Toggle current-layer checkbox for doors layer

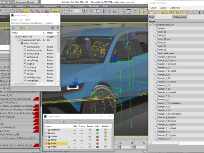(x=69, y=133)
